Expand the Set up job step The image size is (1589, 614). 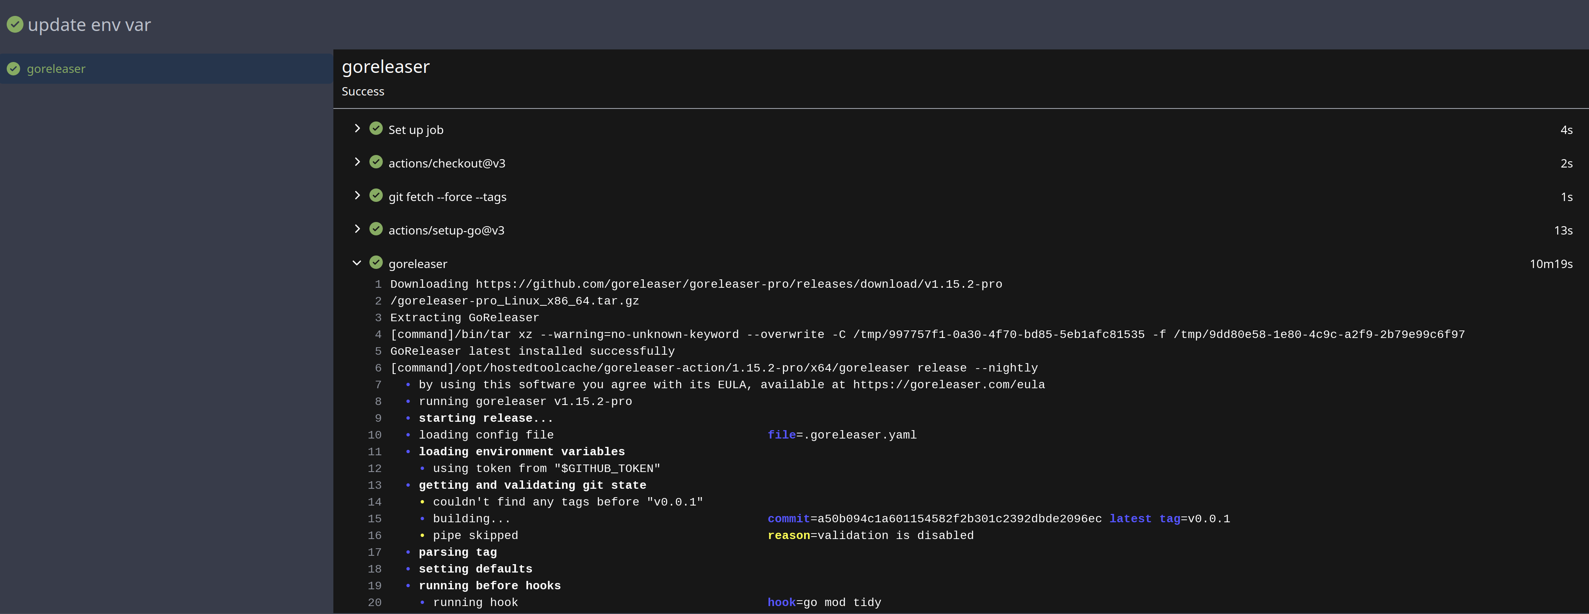coord(357,128)
